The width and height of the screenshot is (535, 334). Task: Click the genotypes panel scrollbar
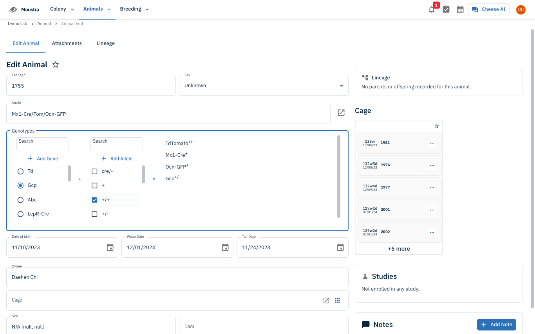339,176
